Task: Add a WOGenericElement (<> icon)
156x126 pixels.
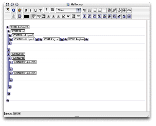Action: [114, 16]
